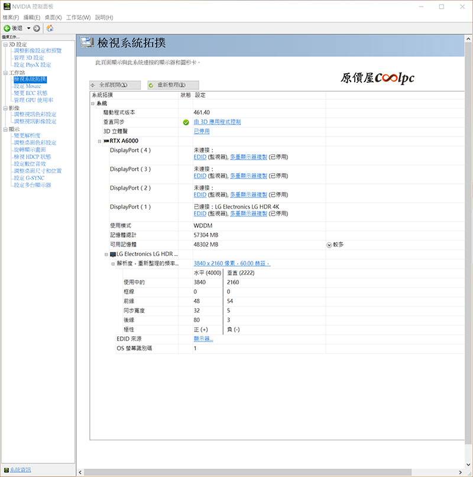Click the green vertical sync status checkmark
473x477 pixels.
point(186,122)
